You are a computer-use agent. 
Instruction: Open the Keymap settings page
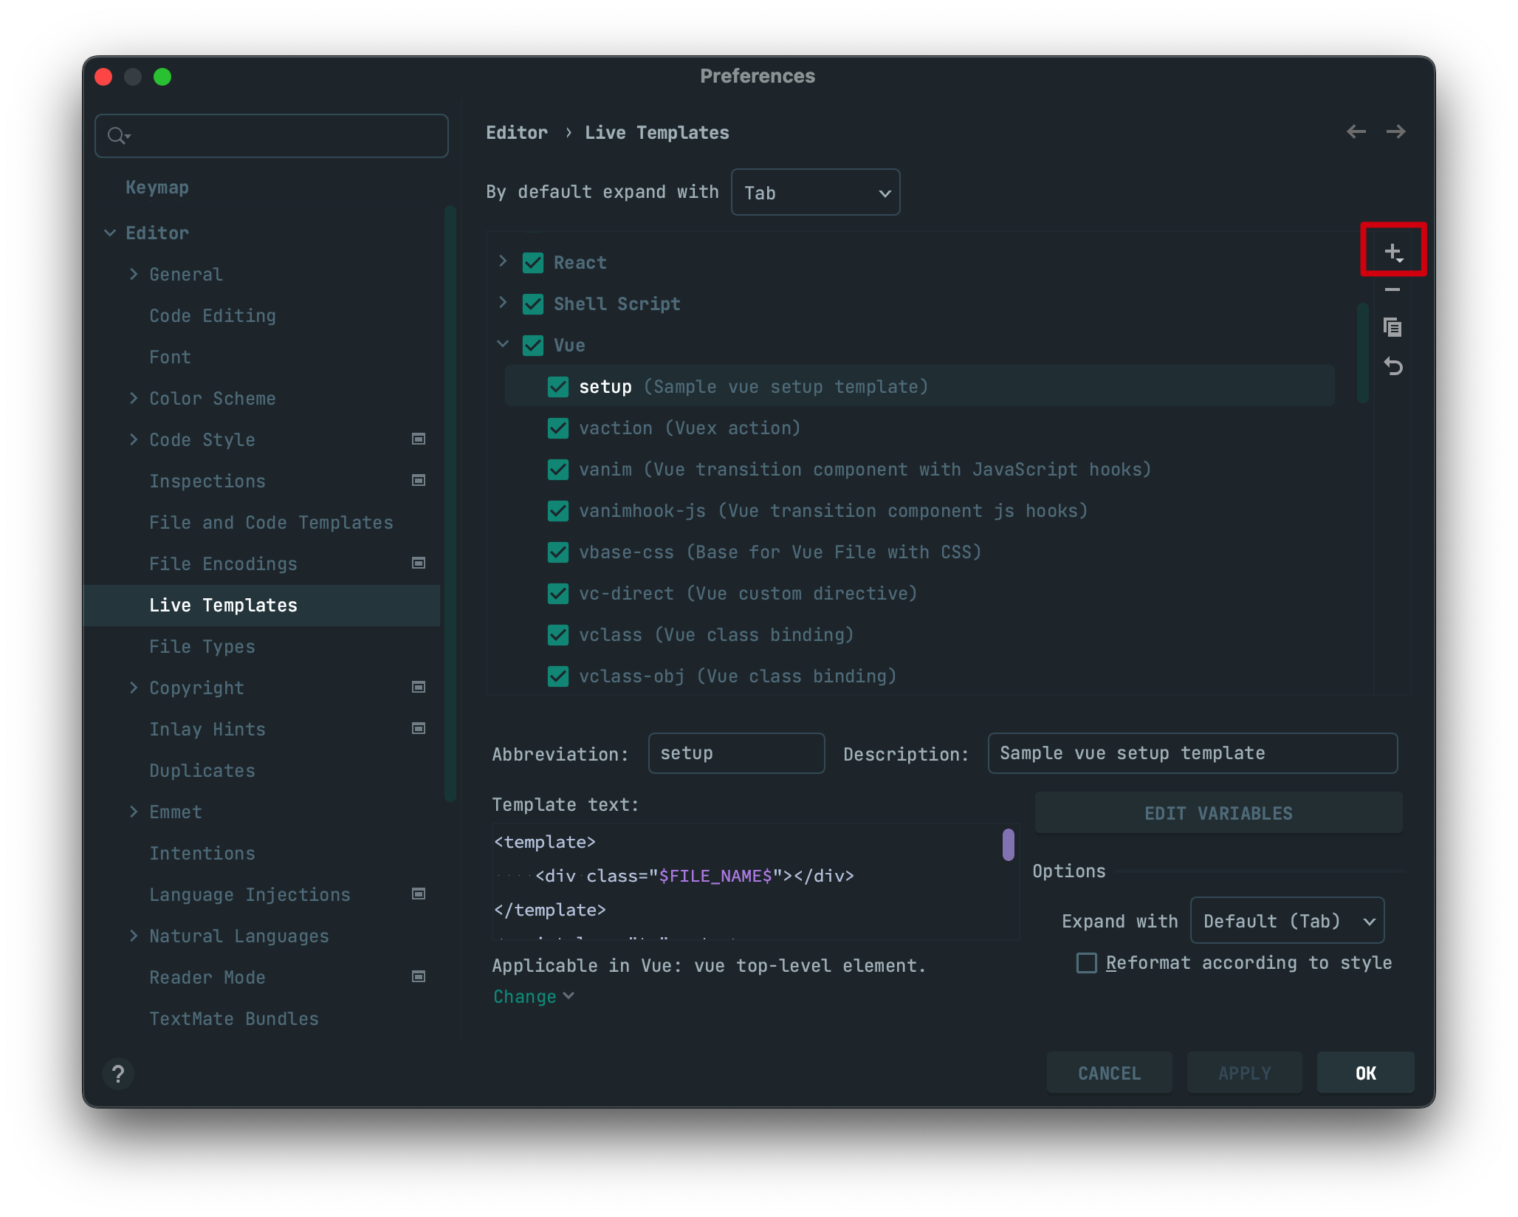click(157, 188)
